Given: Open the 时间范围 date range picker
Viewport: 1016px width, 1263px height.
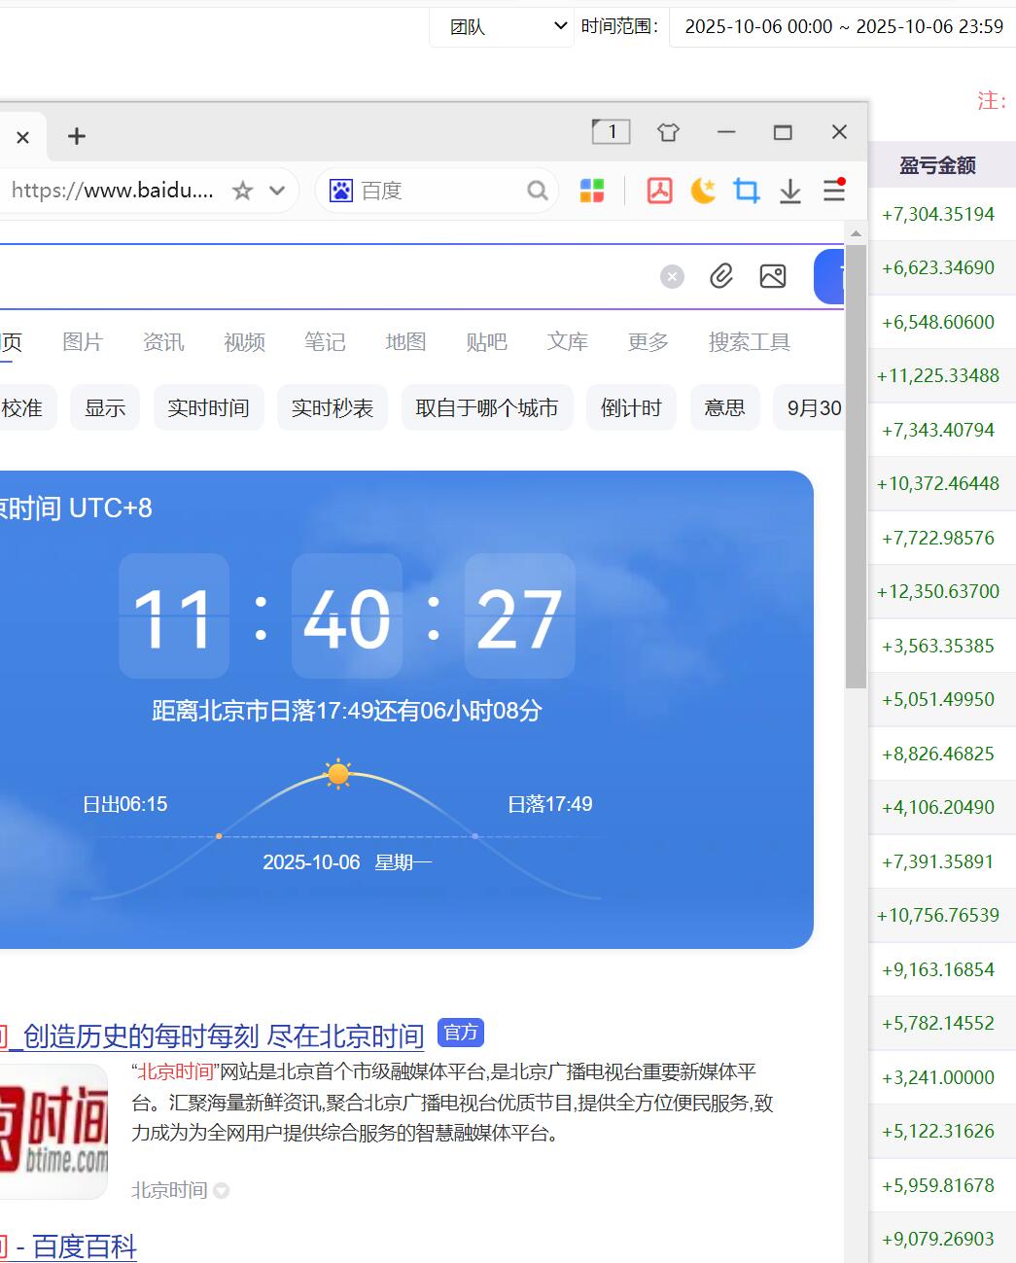Looking at the screenshot, I should [843, 27].
